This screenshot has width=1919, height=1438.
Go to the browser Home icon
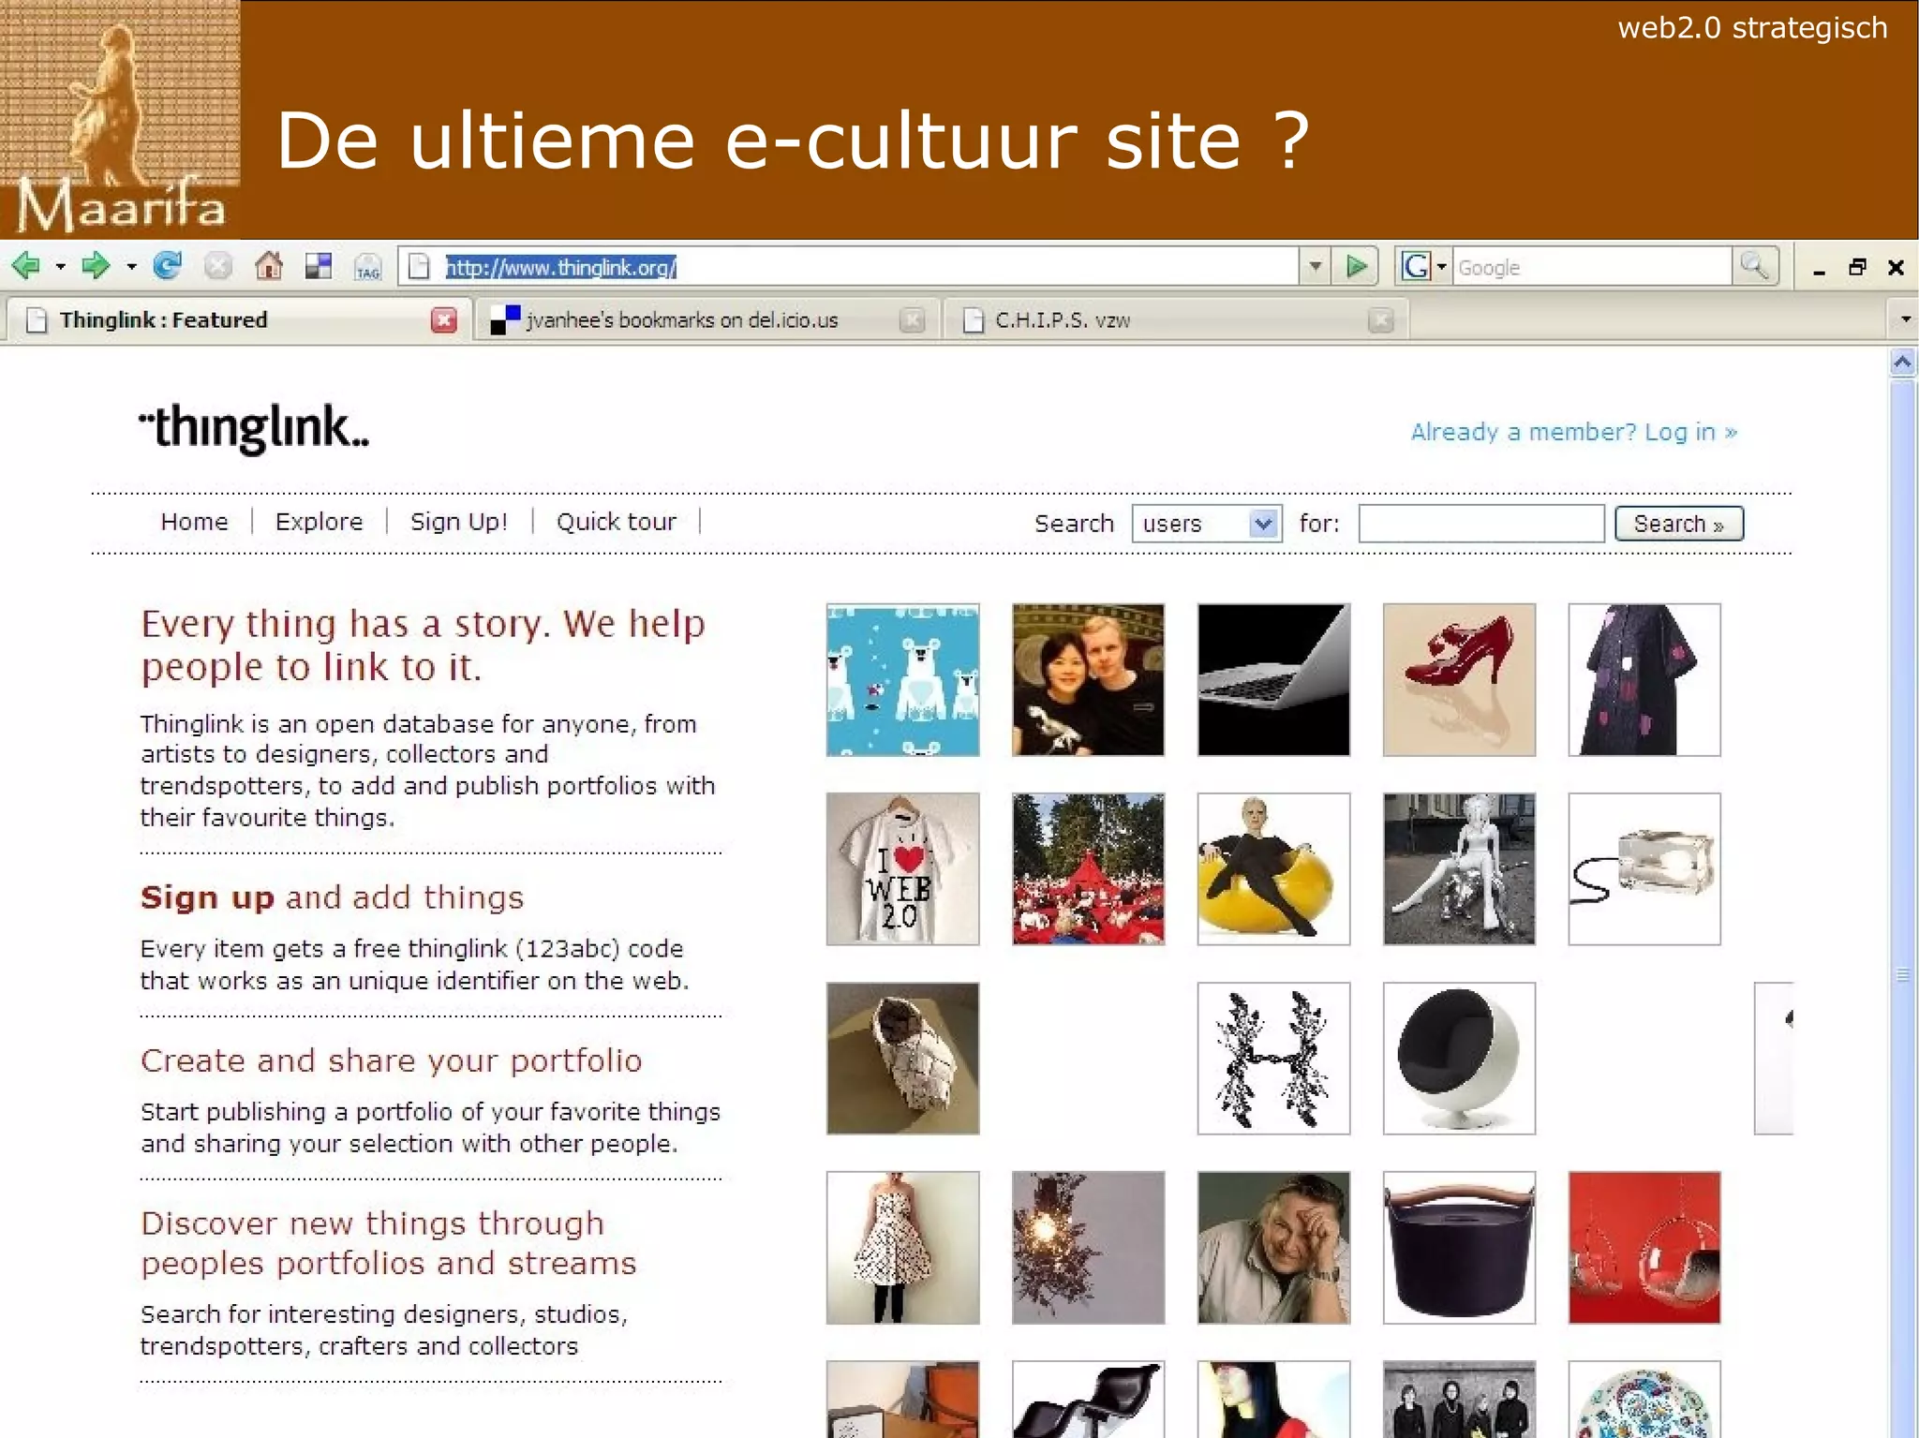(269, 267)
